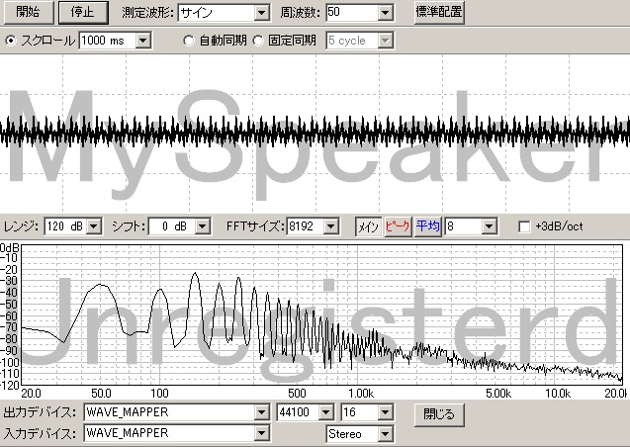Open the シフト 0 dB dropdown arrow
The height and width of the screenshot is (447, 630).
click(203, 226)
